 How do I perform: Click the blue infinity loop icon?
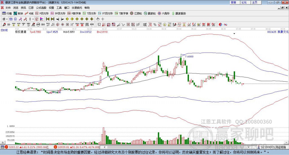tap(225, 24)
